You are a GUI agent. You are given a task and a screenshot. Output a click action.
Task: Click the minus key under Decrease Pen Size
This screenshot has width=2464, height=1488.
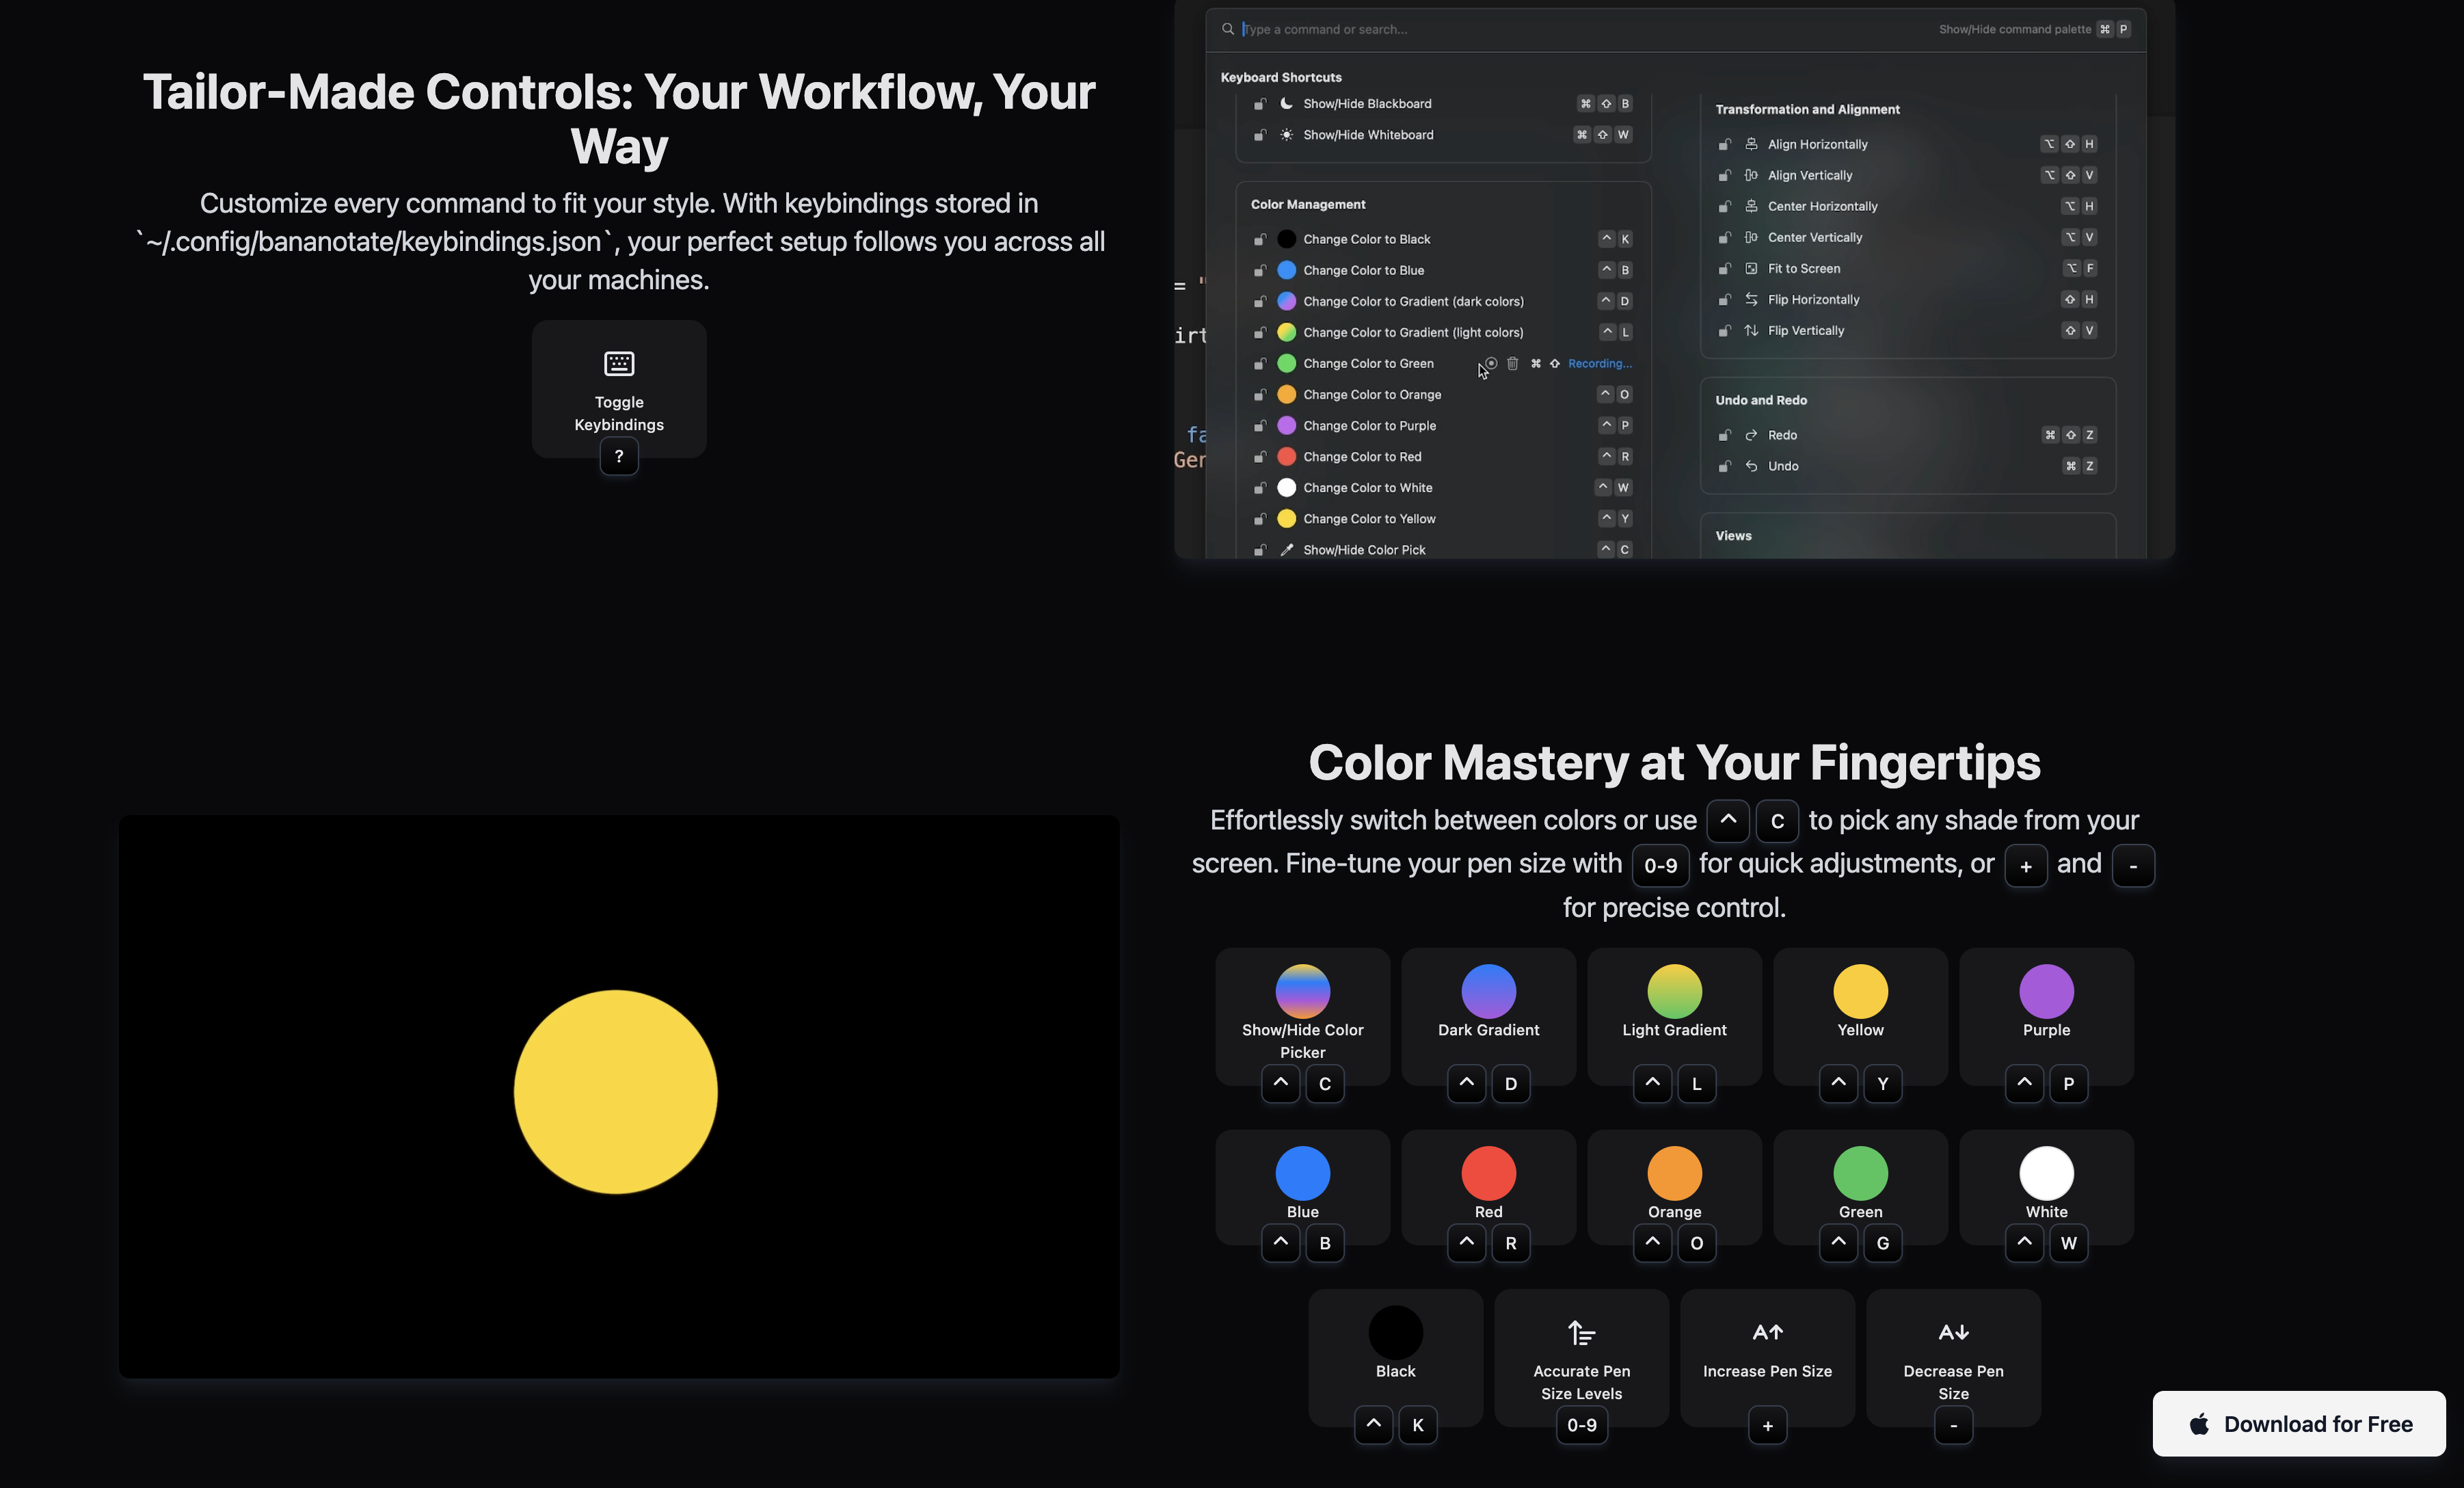(x=1953, y=1425)
